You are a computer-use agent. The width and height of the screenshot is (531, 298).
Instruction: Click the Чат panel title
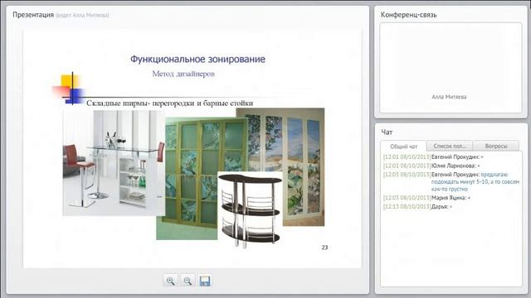point(387,132)
